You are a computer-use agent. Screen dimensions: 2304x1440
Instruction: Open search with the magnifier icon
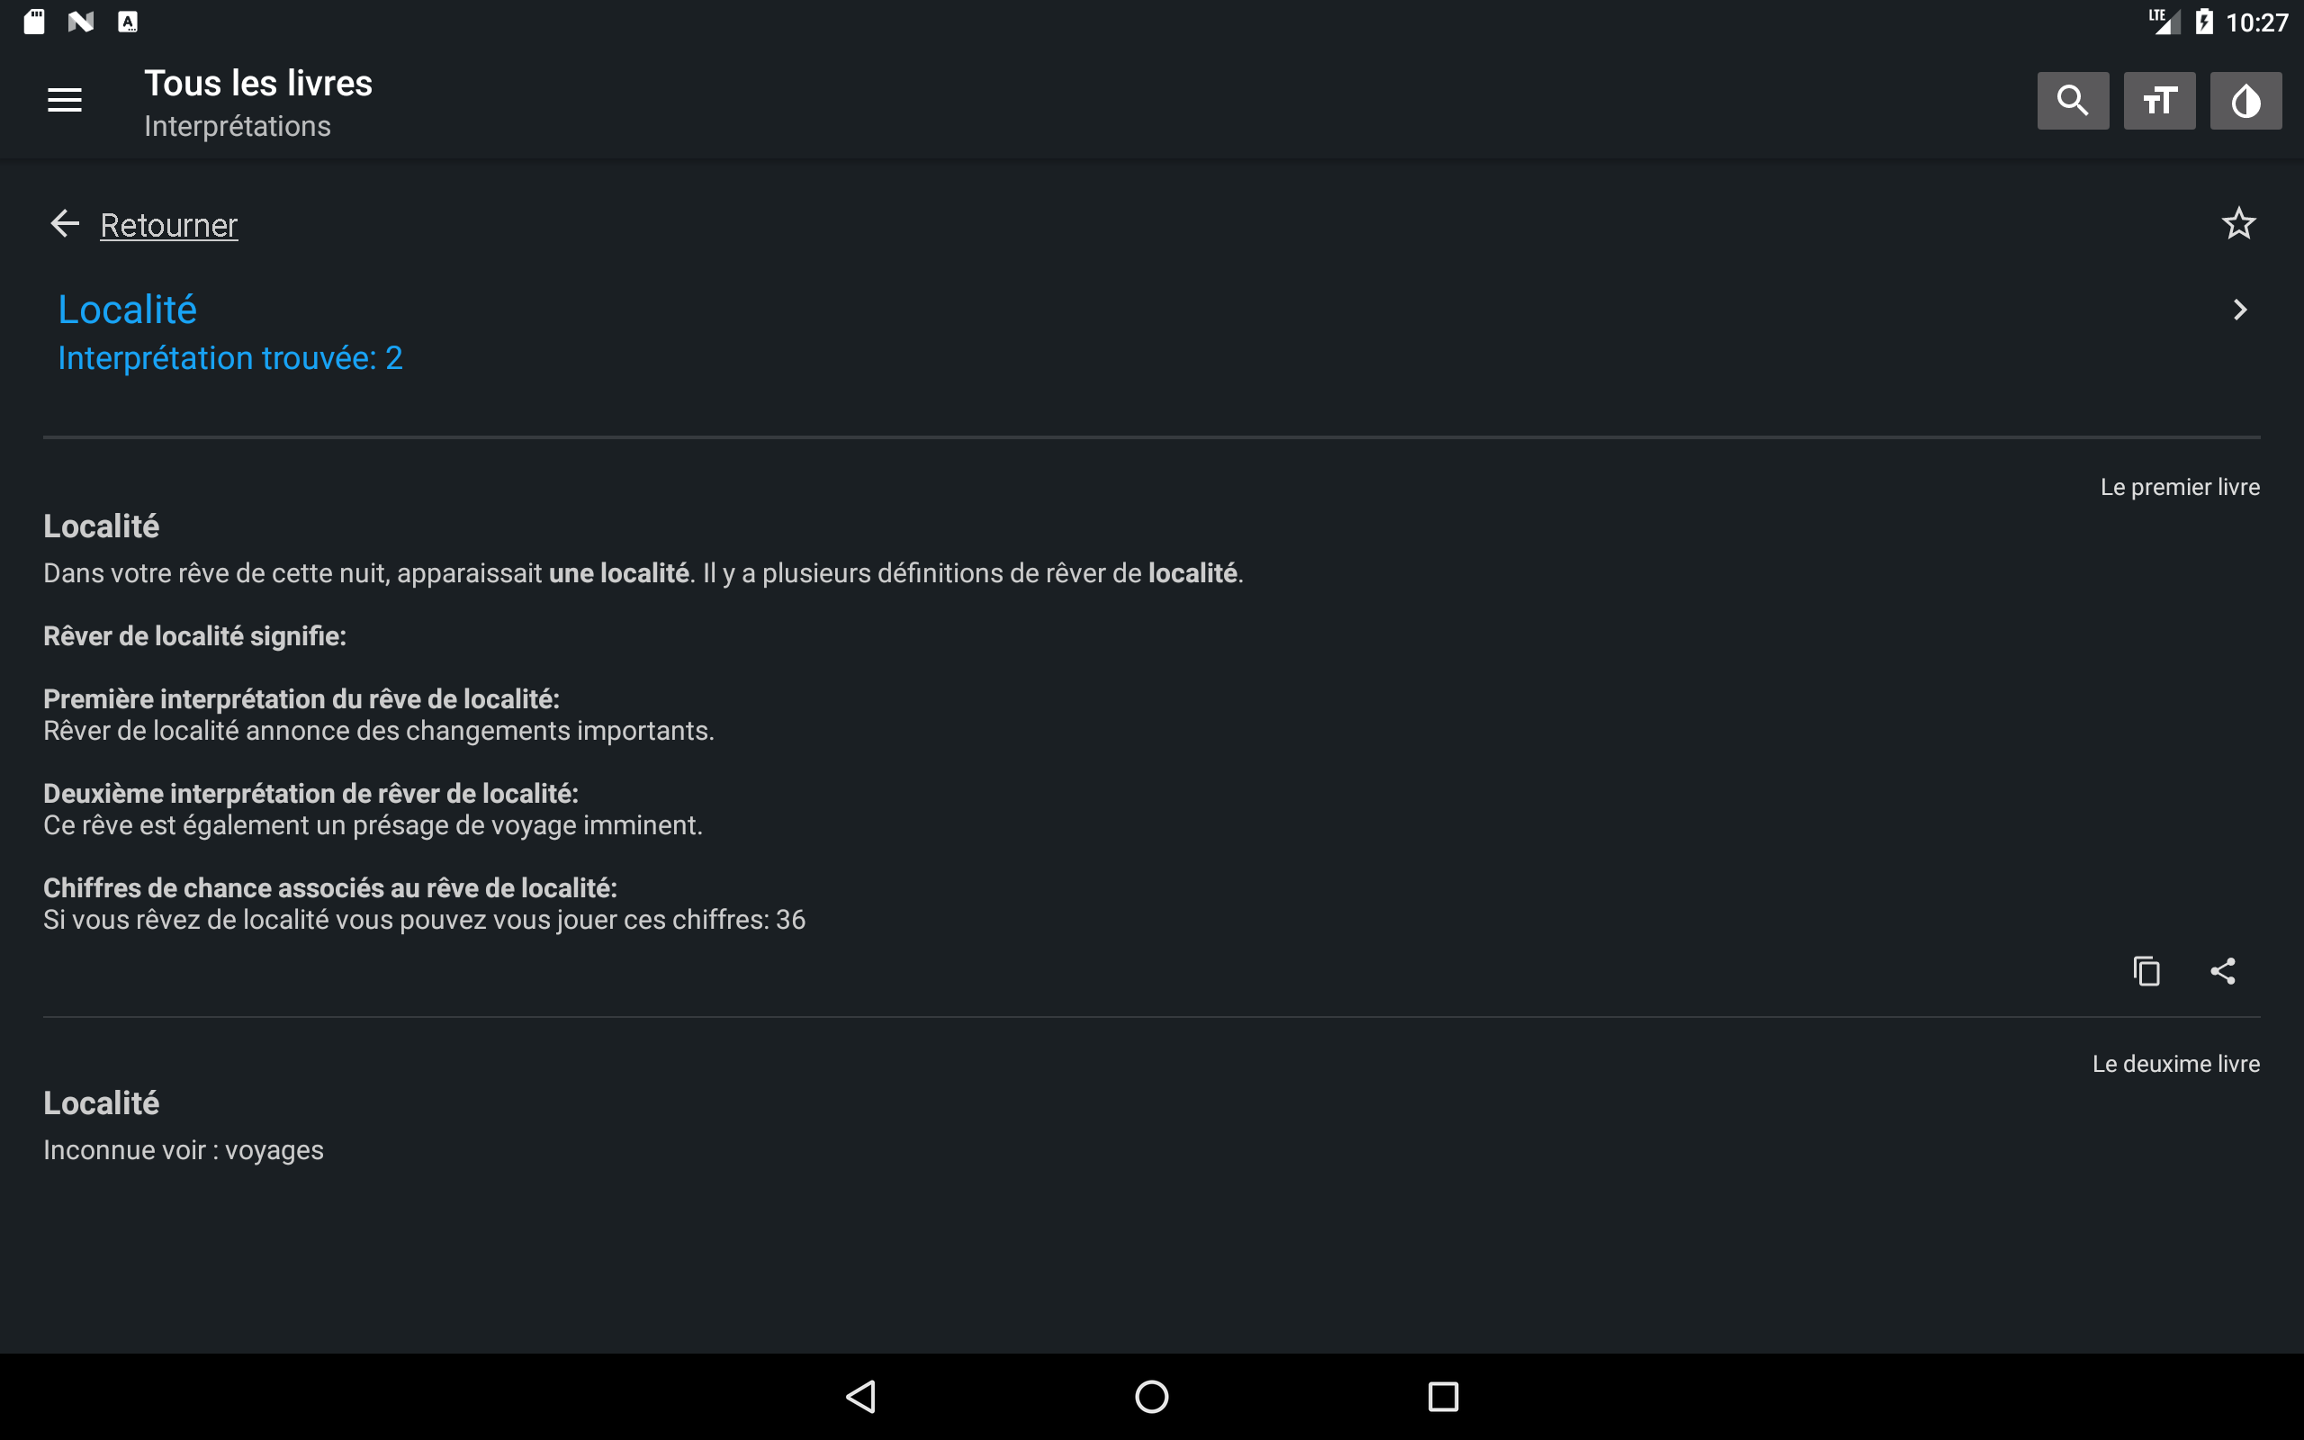2073,100
